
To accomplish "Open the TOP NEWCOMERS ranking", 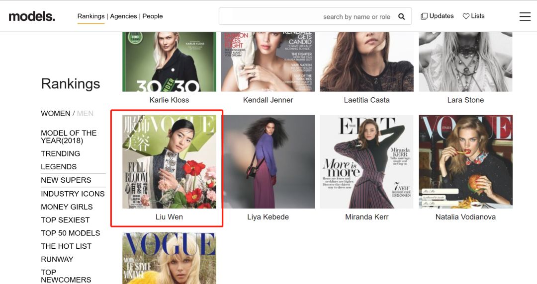I will pos(66,276).
